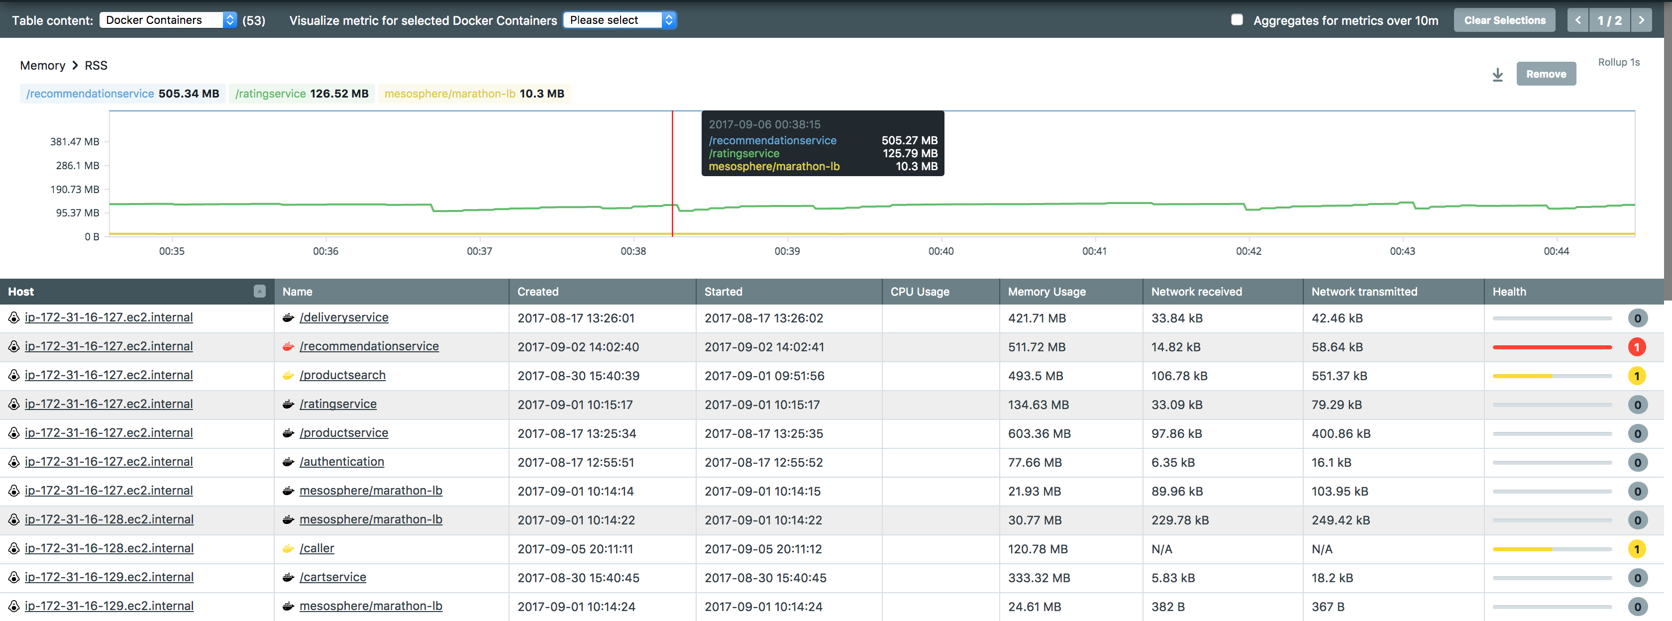1672x621 pixels.
Task: Open the /productservice container link
Action: coord(343,433)
